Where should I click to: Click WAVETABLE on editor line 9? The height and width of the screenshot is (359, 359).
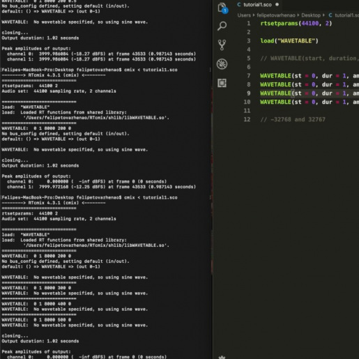275,93
